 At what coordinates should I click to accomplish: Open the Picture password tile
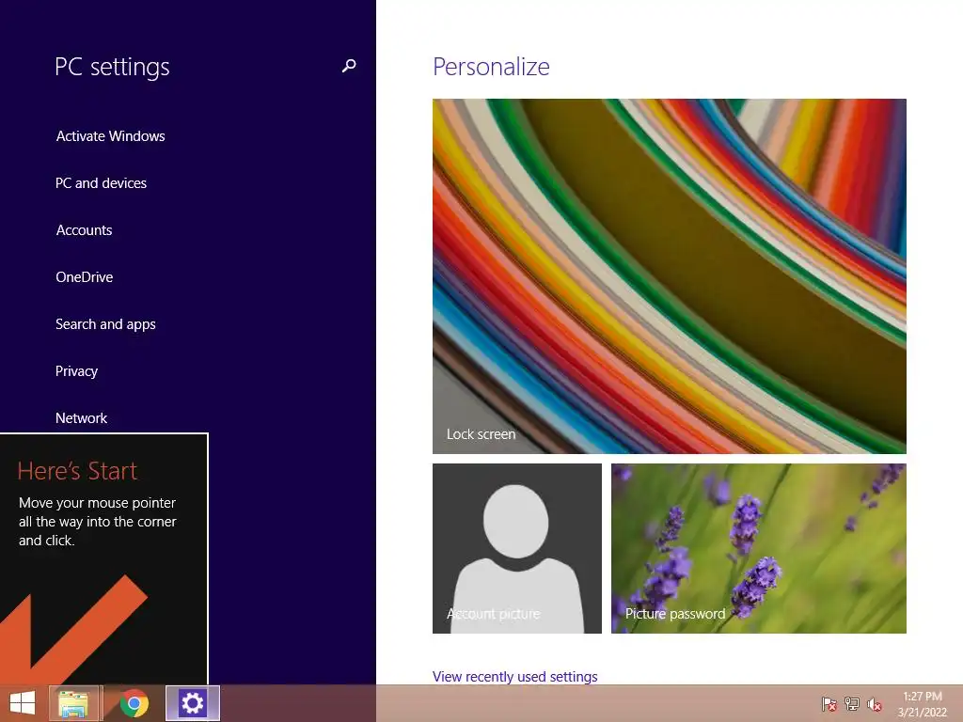pyautogui.click(x=759, y=548)
